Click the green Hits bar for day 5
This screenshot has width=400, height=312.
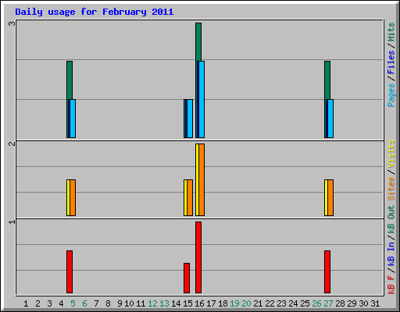click(70, 80)
